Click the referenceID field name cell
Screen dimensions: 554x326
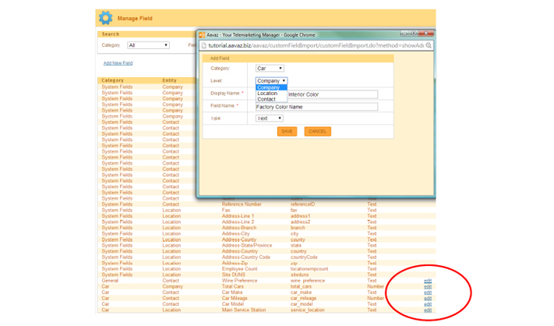(x=302, y=204)
